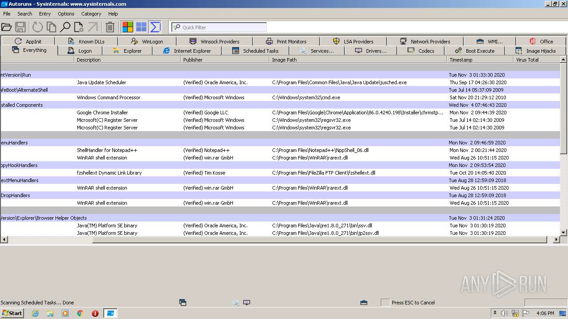Focus the Quick Filter search box
The height and width of the screenshot is (319, 568).
click(219, 27)
